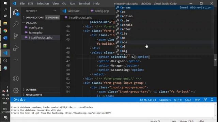Screen dimensions: 218x122
Task: Open the Accounts icon in activity bar
Action: tap(16, 79)
